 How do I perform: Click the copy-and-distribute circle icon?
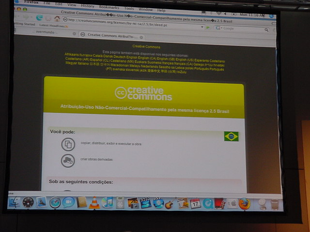(x=68, y=145)
